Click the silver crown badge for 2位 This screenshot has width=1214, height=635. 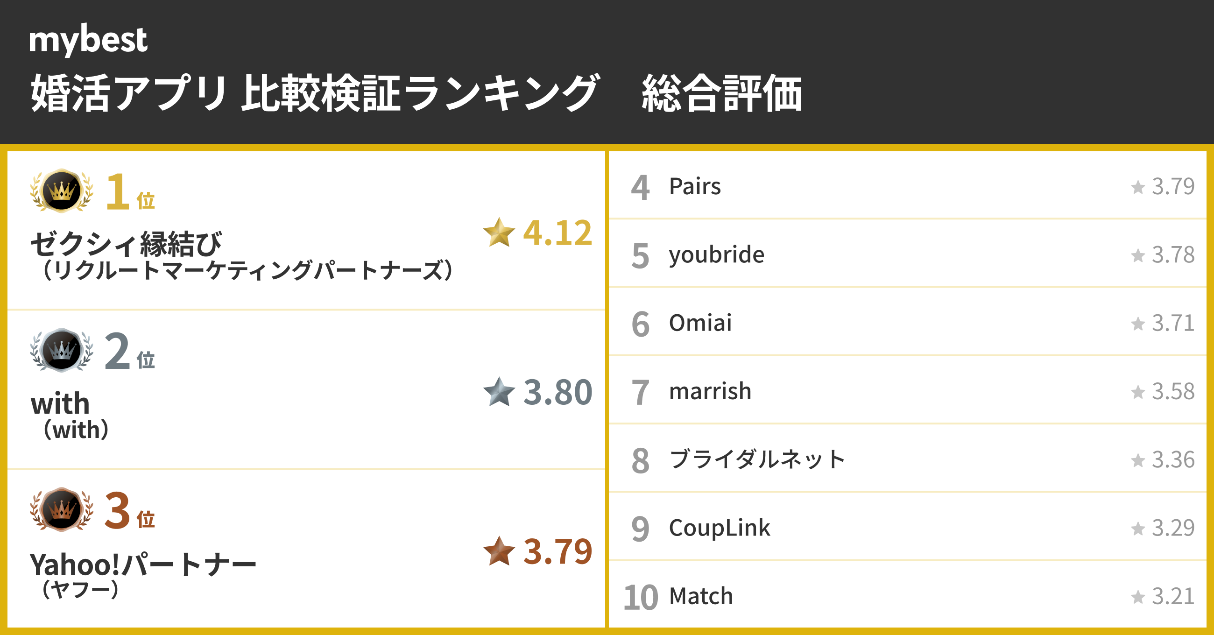click(61, 350)
